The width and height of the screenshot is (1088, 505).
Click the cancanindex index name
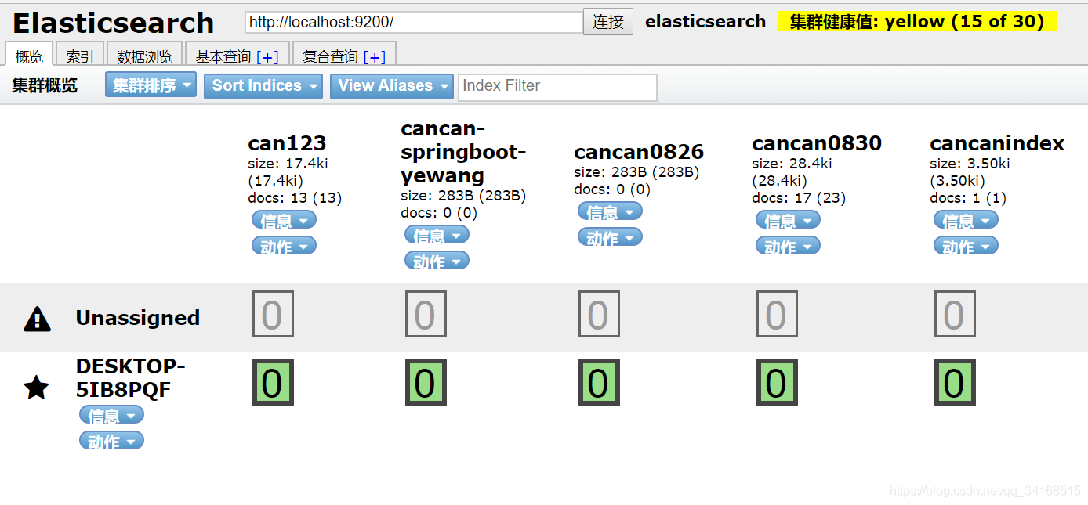coord(997,143)
